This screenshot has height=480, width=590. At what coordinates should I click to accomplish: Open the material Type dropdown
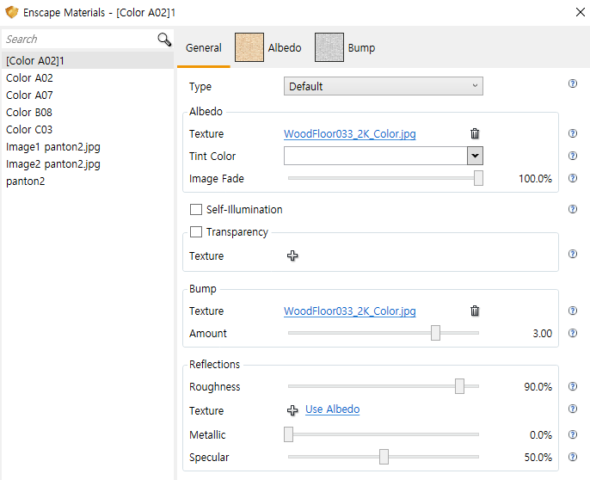383,86
